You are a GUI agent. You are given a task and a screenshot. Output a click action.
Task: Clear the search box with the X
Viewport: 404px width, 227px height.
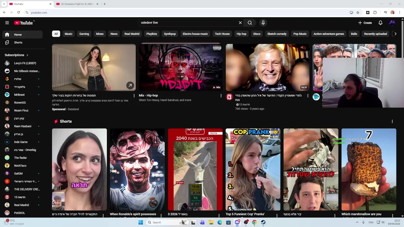coord(240,23)
